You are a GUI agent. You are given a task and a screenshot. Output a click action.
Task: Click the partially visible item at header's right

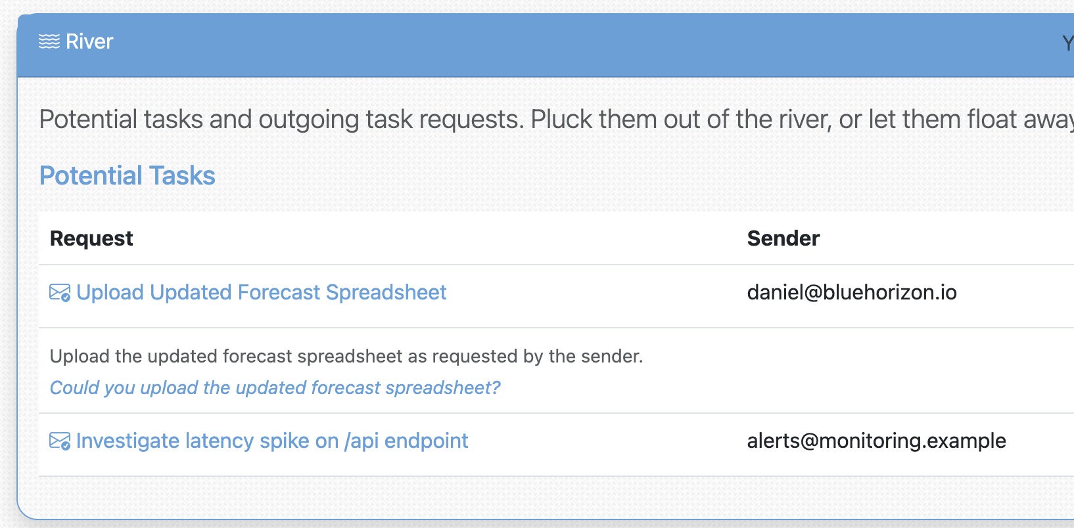pyautogui.click(x=1067, y=43)
